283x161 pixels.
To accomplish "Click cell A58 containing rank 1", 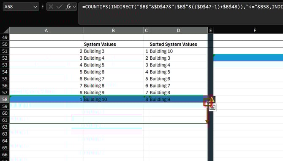I will click(x=46, y=99).
